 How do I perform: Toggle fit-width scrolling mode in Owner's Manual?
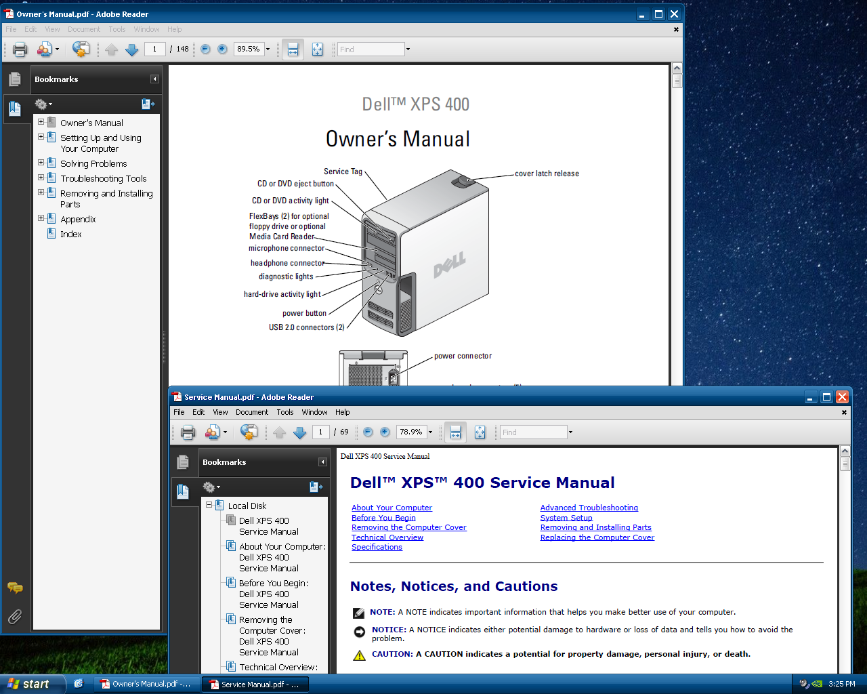click(x=293, y=49)
